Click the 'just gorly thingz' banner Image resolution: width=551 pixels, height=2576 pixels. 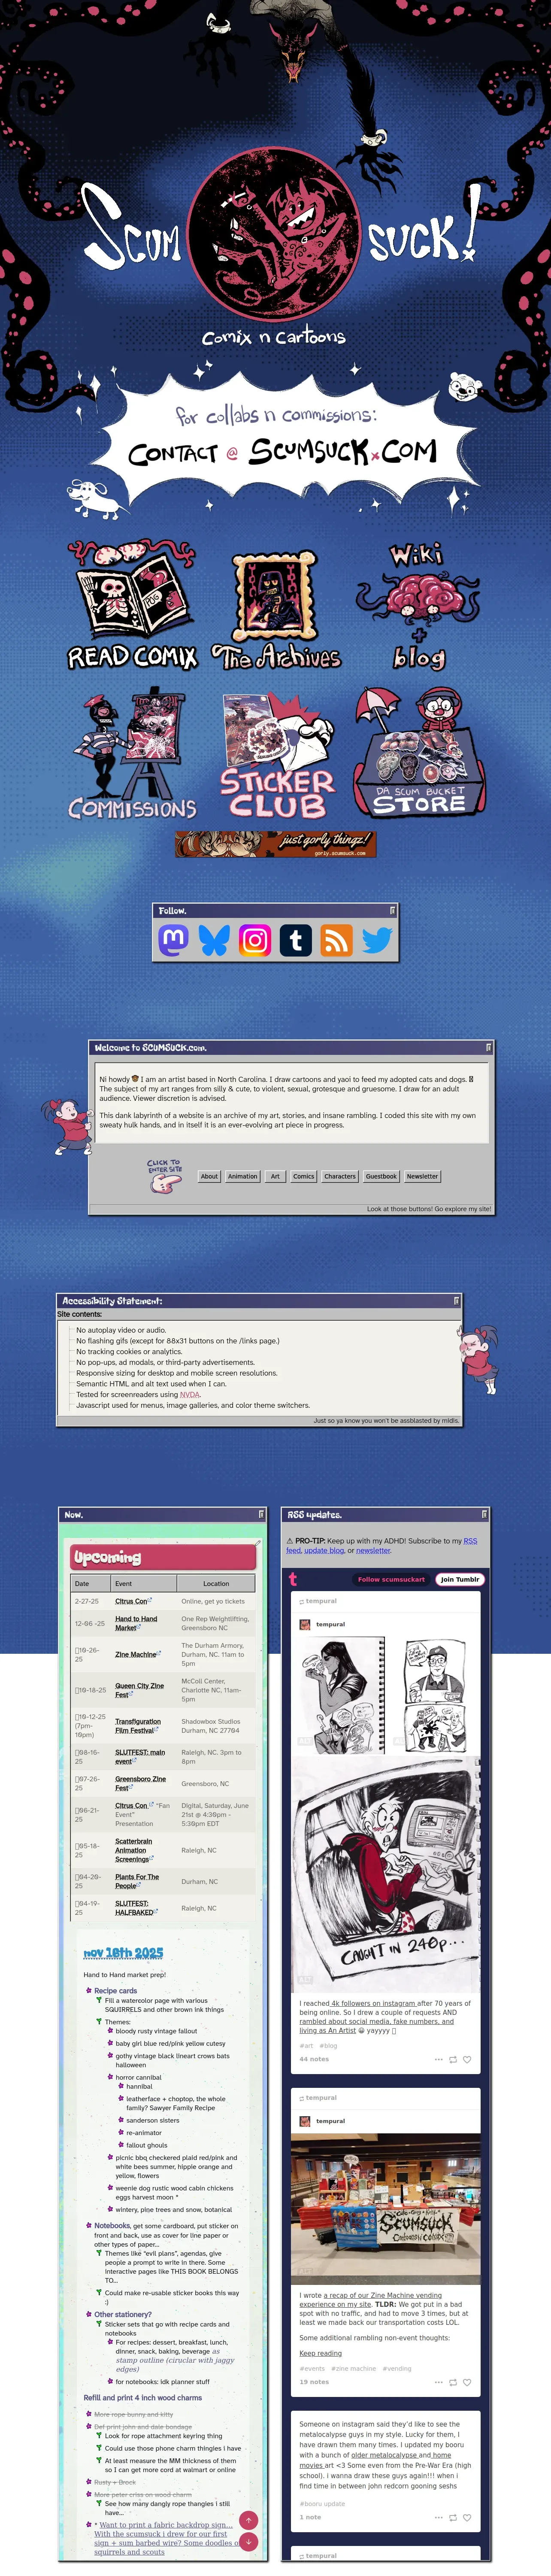tap(275, 843)
